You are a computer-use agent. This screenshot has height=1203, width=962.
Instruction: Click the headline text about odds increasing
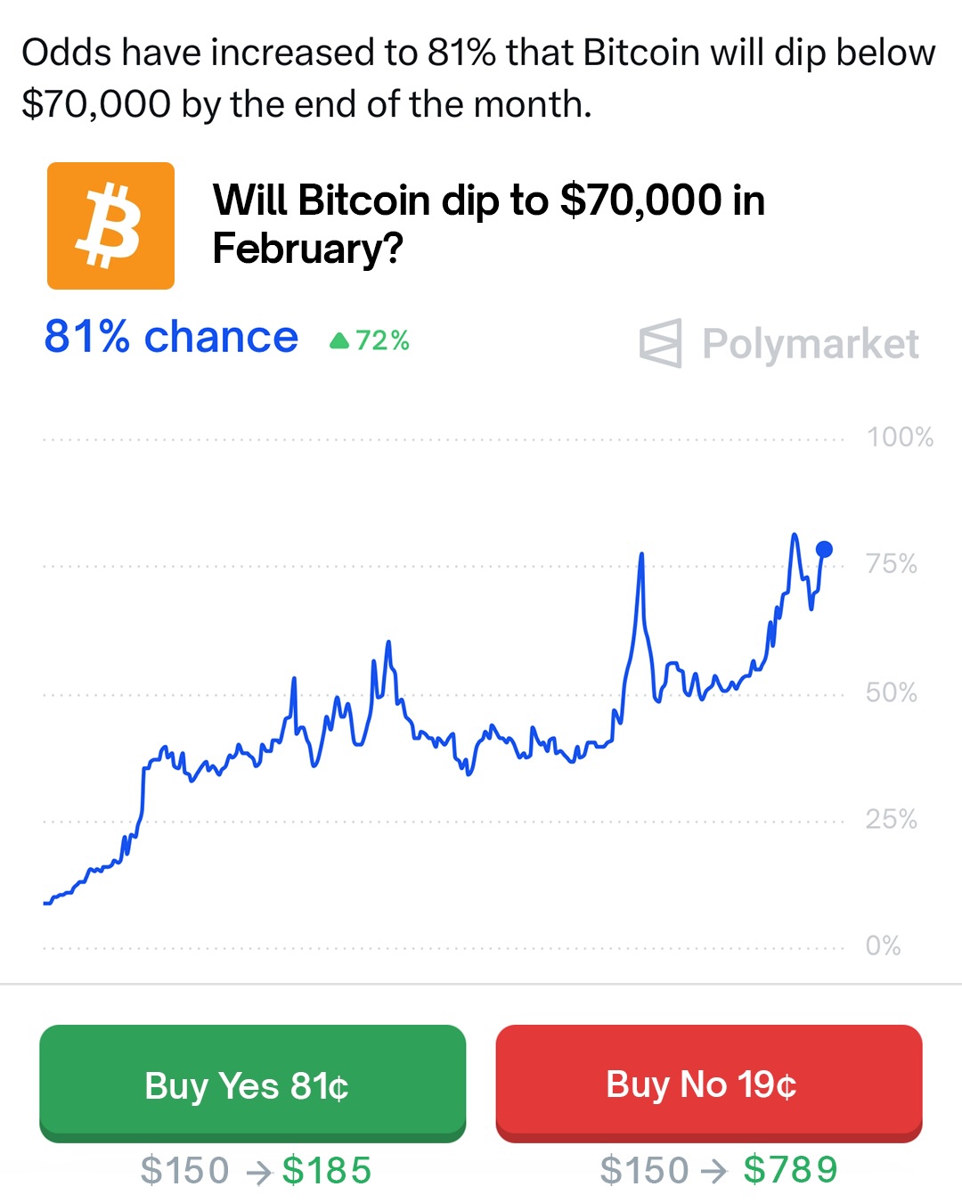pos(478,78)
